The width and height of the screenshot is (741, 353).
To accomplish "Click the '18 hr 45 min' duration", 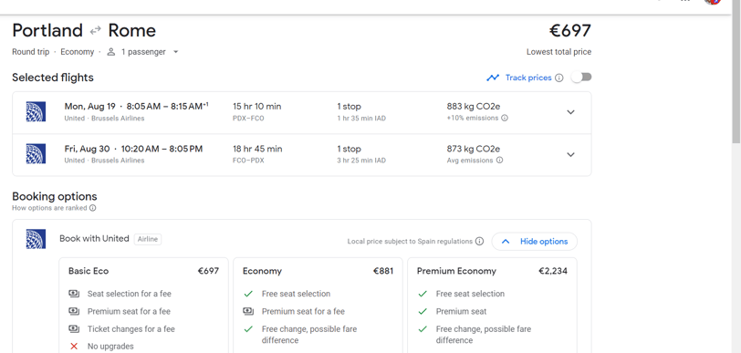I will pos(257,149).
